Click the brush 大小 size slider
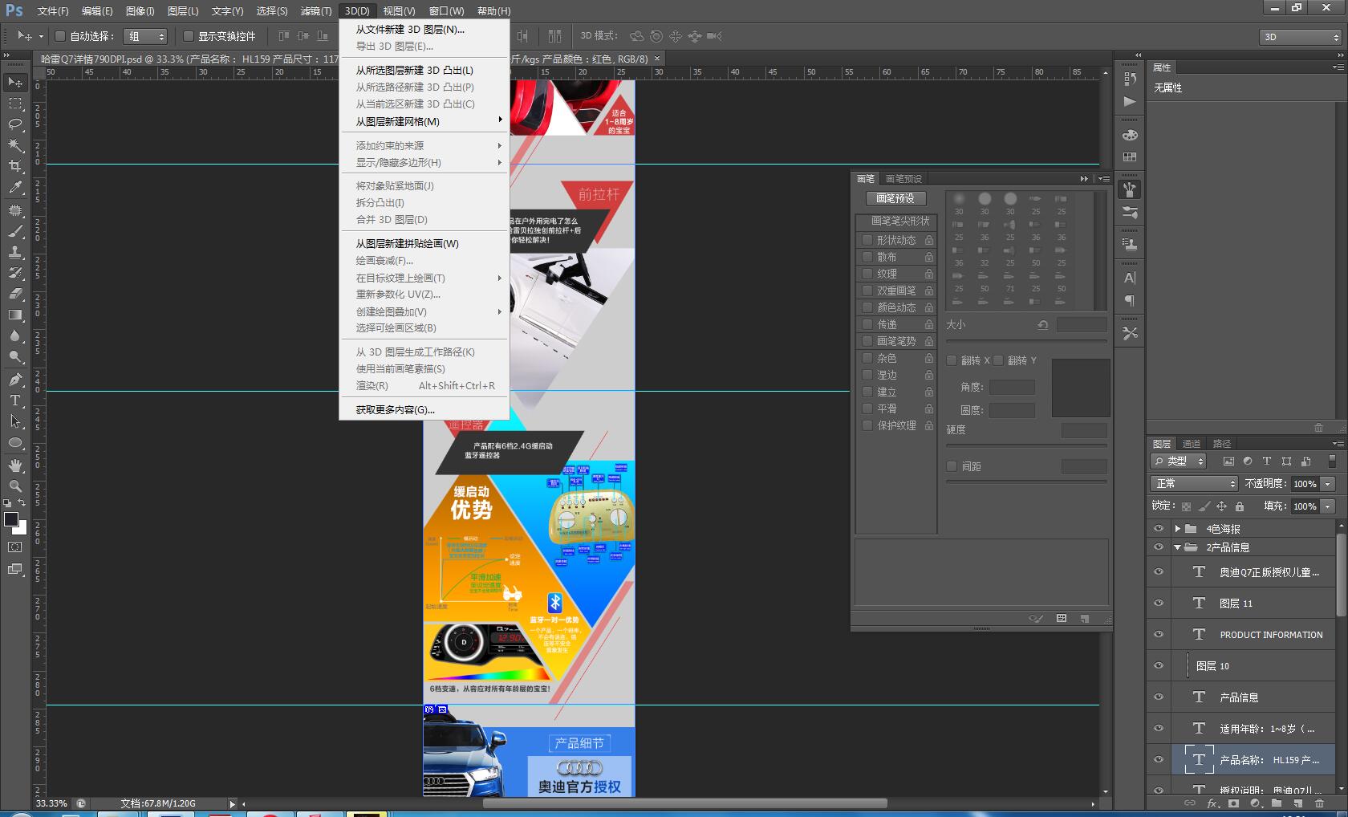 click(1026, 341)
